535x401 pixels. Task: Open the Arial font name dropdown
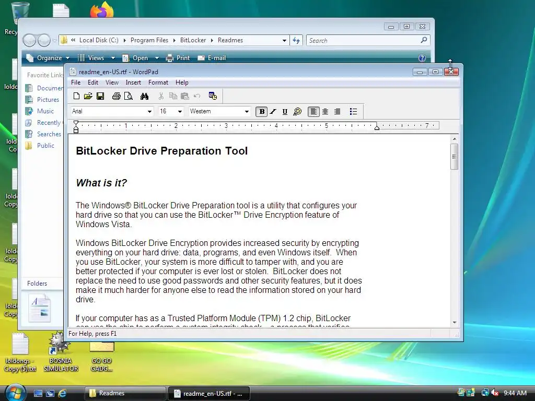click(x=149, y=112)
